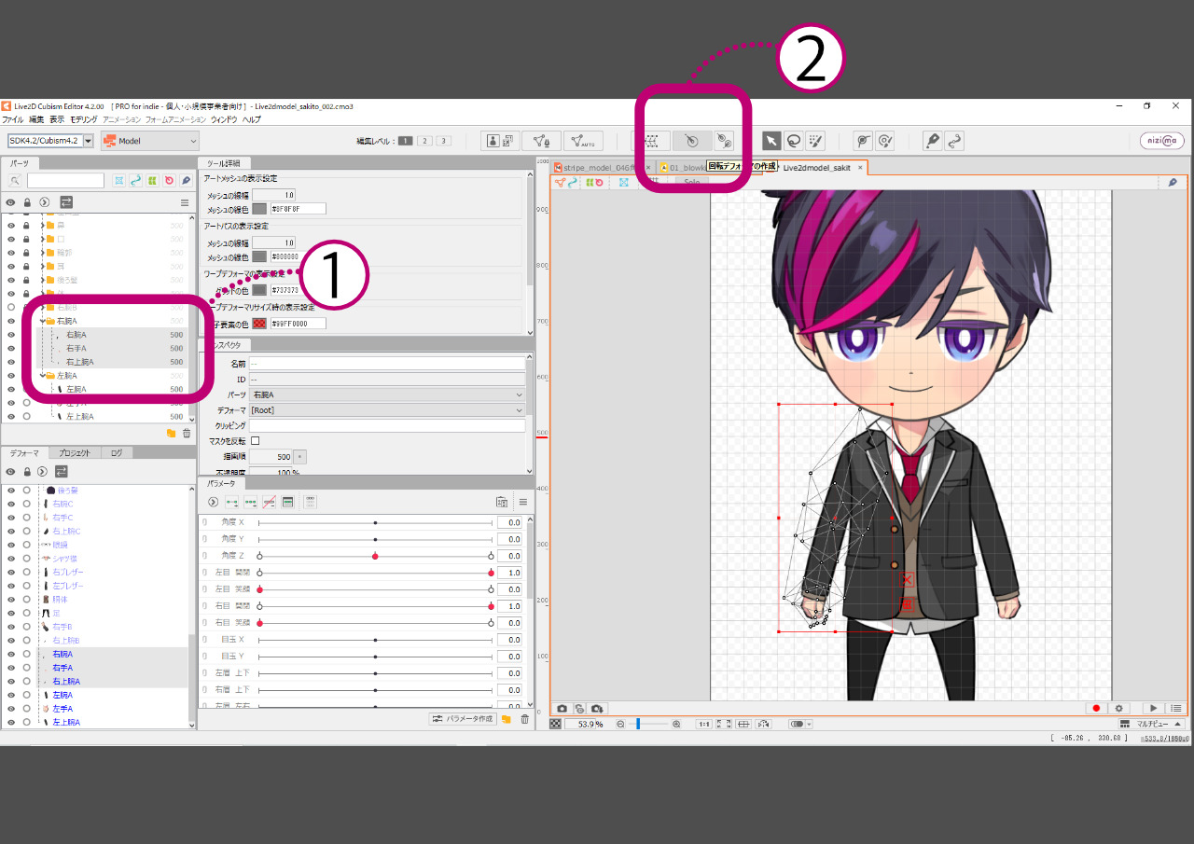Click add three keys icon in parameters
The width and height of the screenshot is (1194, 844).
(250, 502)
